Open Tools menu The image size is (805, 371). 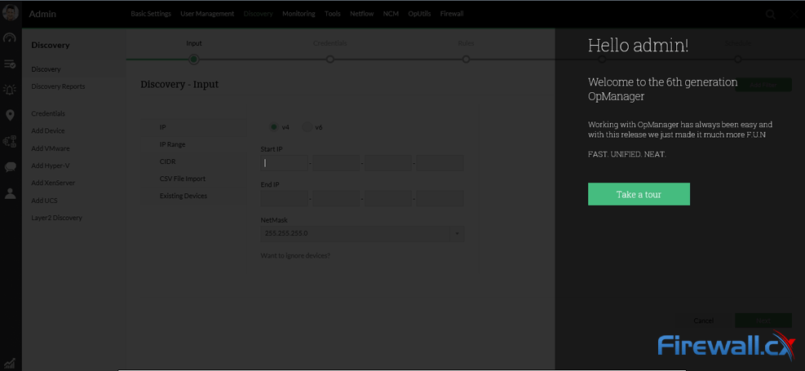click(332, 14)
